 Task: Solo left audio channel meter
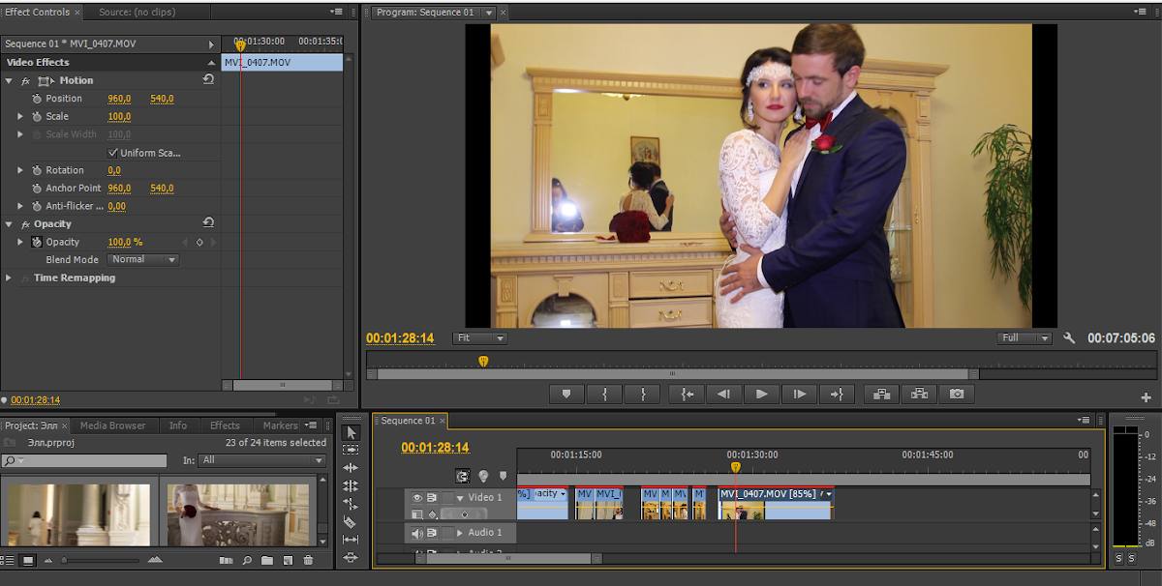click(x=1118, y=559)
